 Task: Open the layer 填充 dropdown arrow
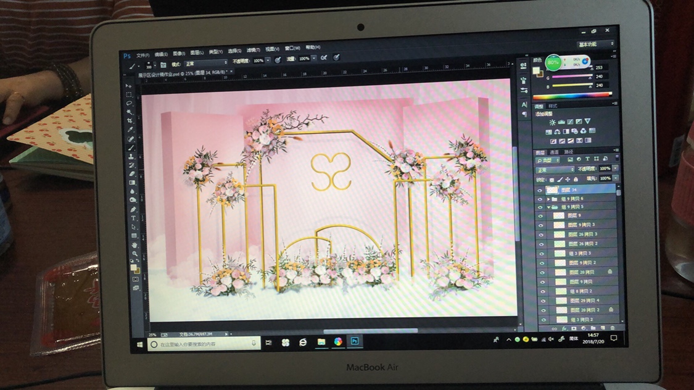(615, 178)
